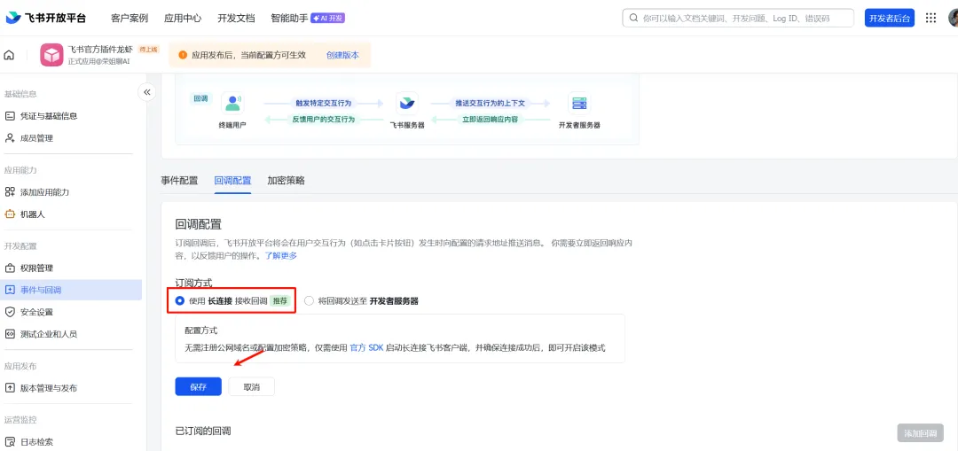The width and height of the screenshot is (958, 451).
Task: Click the 保存 button
Action: pos(198,387)
